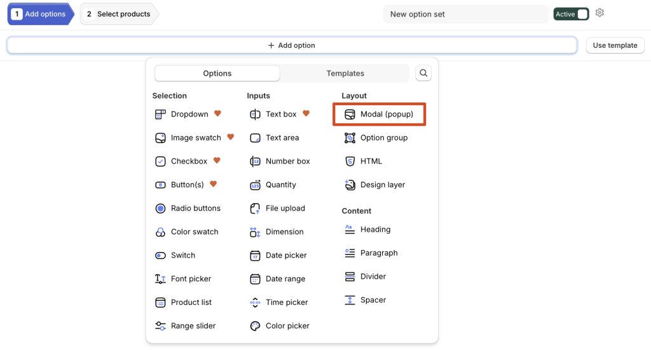Add the Date picker input
Viewport: 651px width, 350px height.
pyautogui.click(x=278, y=255)
